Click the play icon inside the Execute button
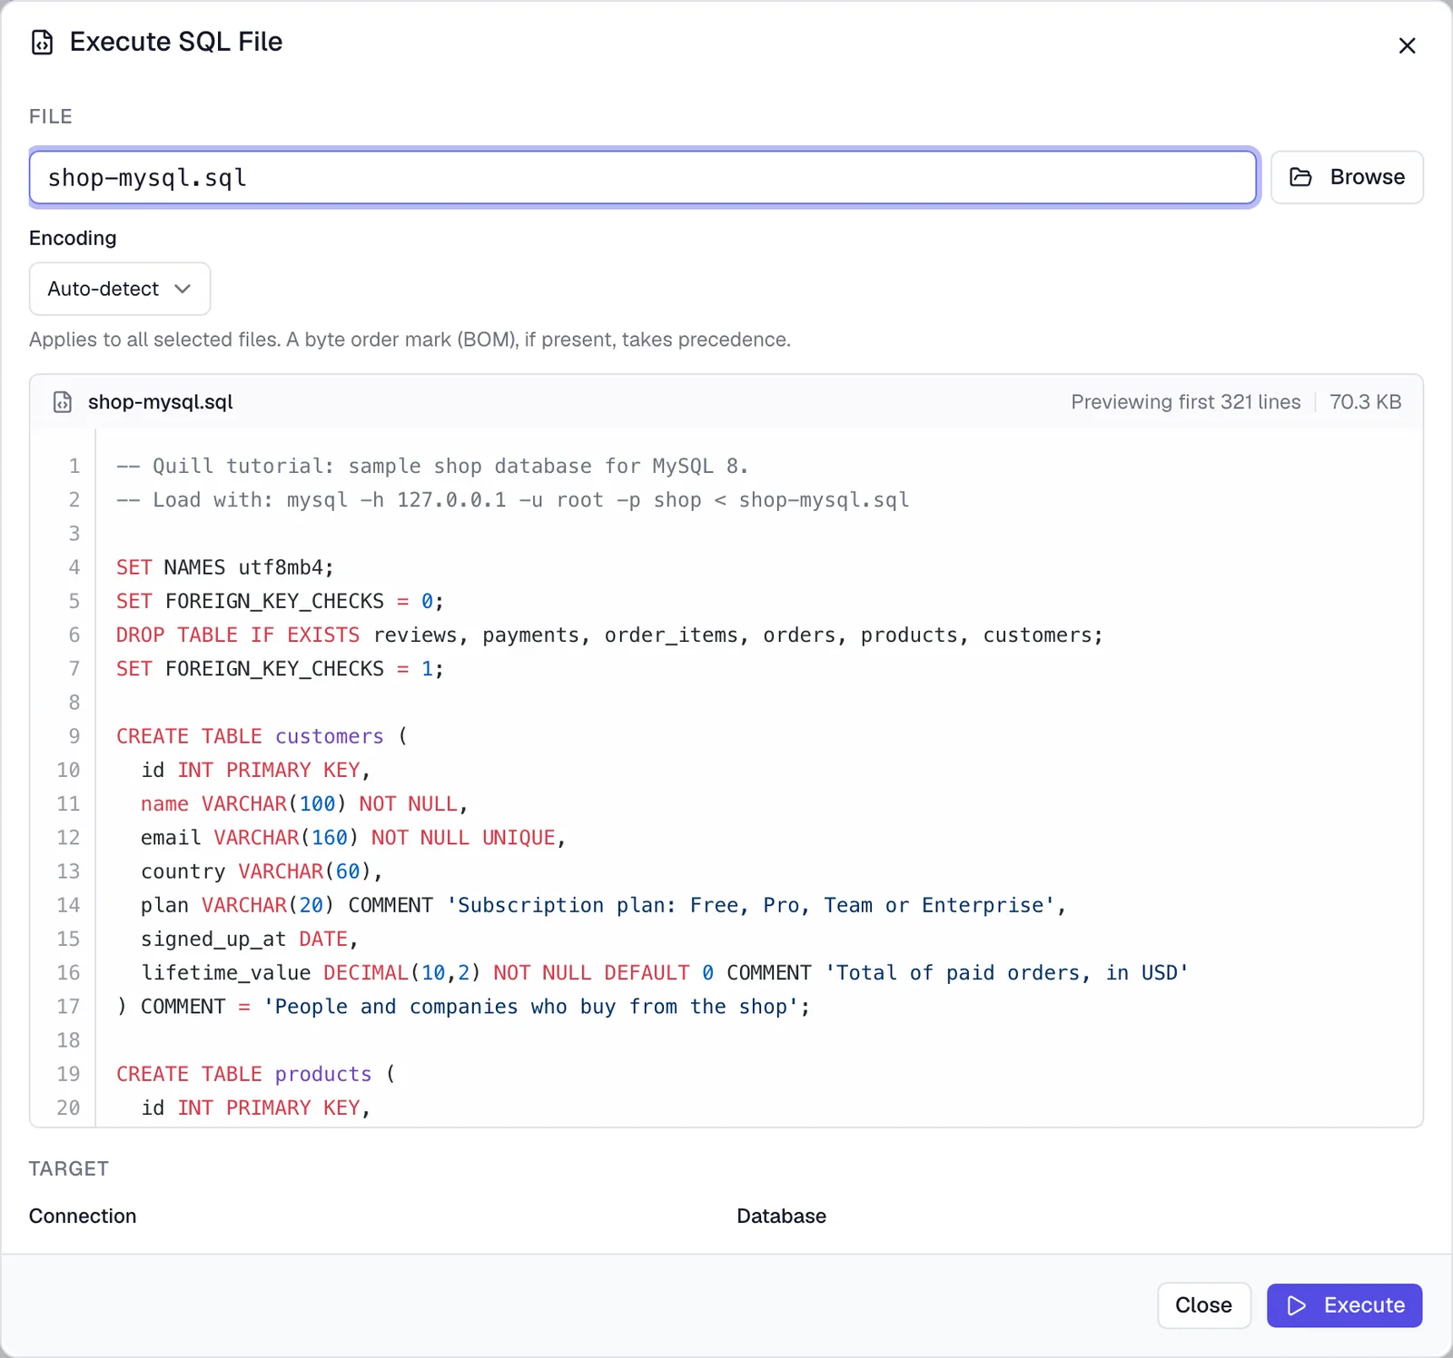This screenshot has height=1358, width=1453. 1296,1305
